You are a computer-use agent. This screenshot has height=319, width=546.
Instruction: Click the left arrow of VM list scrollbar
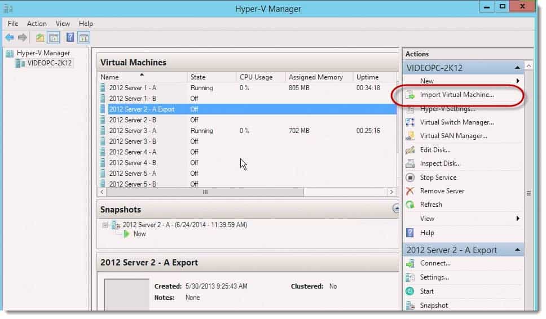coord(102,192)
